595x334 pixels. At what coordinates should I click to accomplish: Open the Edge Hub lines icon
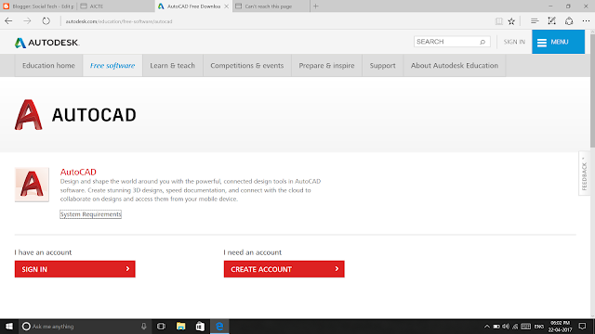[x=535, y=21]
